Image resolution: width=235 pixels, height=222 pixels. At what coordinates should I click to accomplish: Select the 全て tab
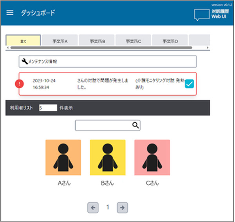[x=23, y=40]
